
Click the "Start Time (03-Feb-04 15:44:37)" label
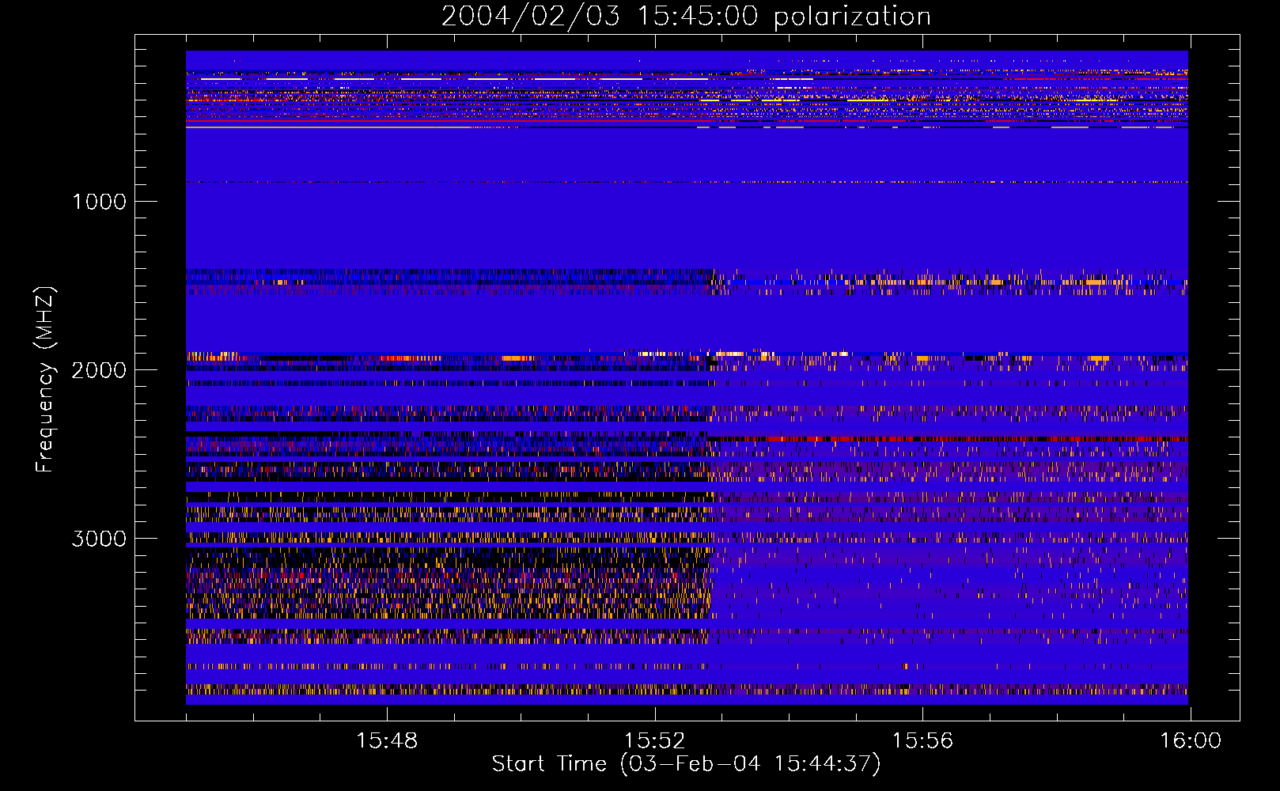coord(686,764)
